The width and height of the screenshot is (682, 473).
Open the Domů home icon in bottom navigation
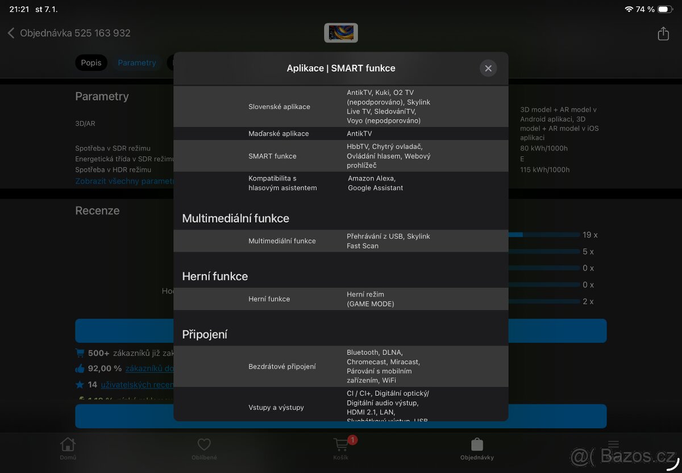(68, 449)
